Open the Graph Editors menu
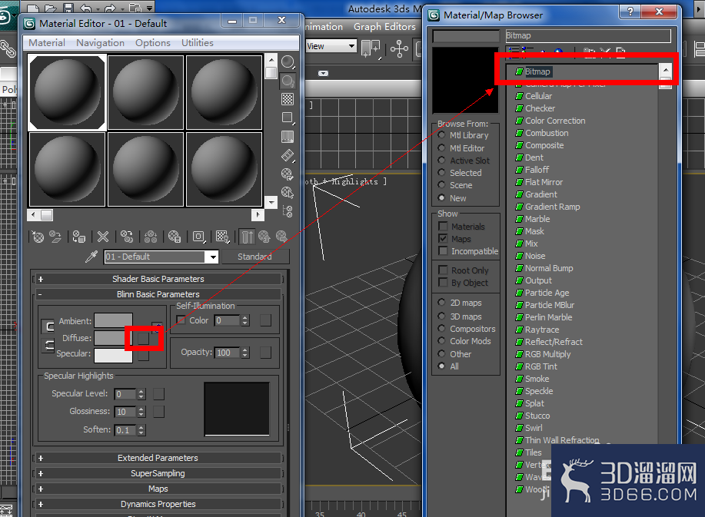This screenshot has width=705, height=517. click(384, 26)
